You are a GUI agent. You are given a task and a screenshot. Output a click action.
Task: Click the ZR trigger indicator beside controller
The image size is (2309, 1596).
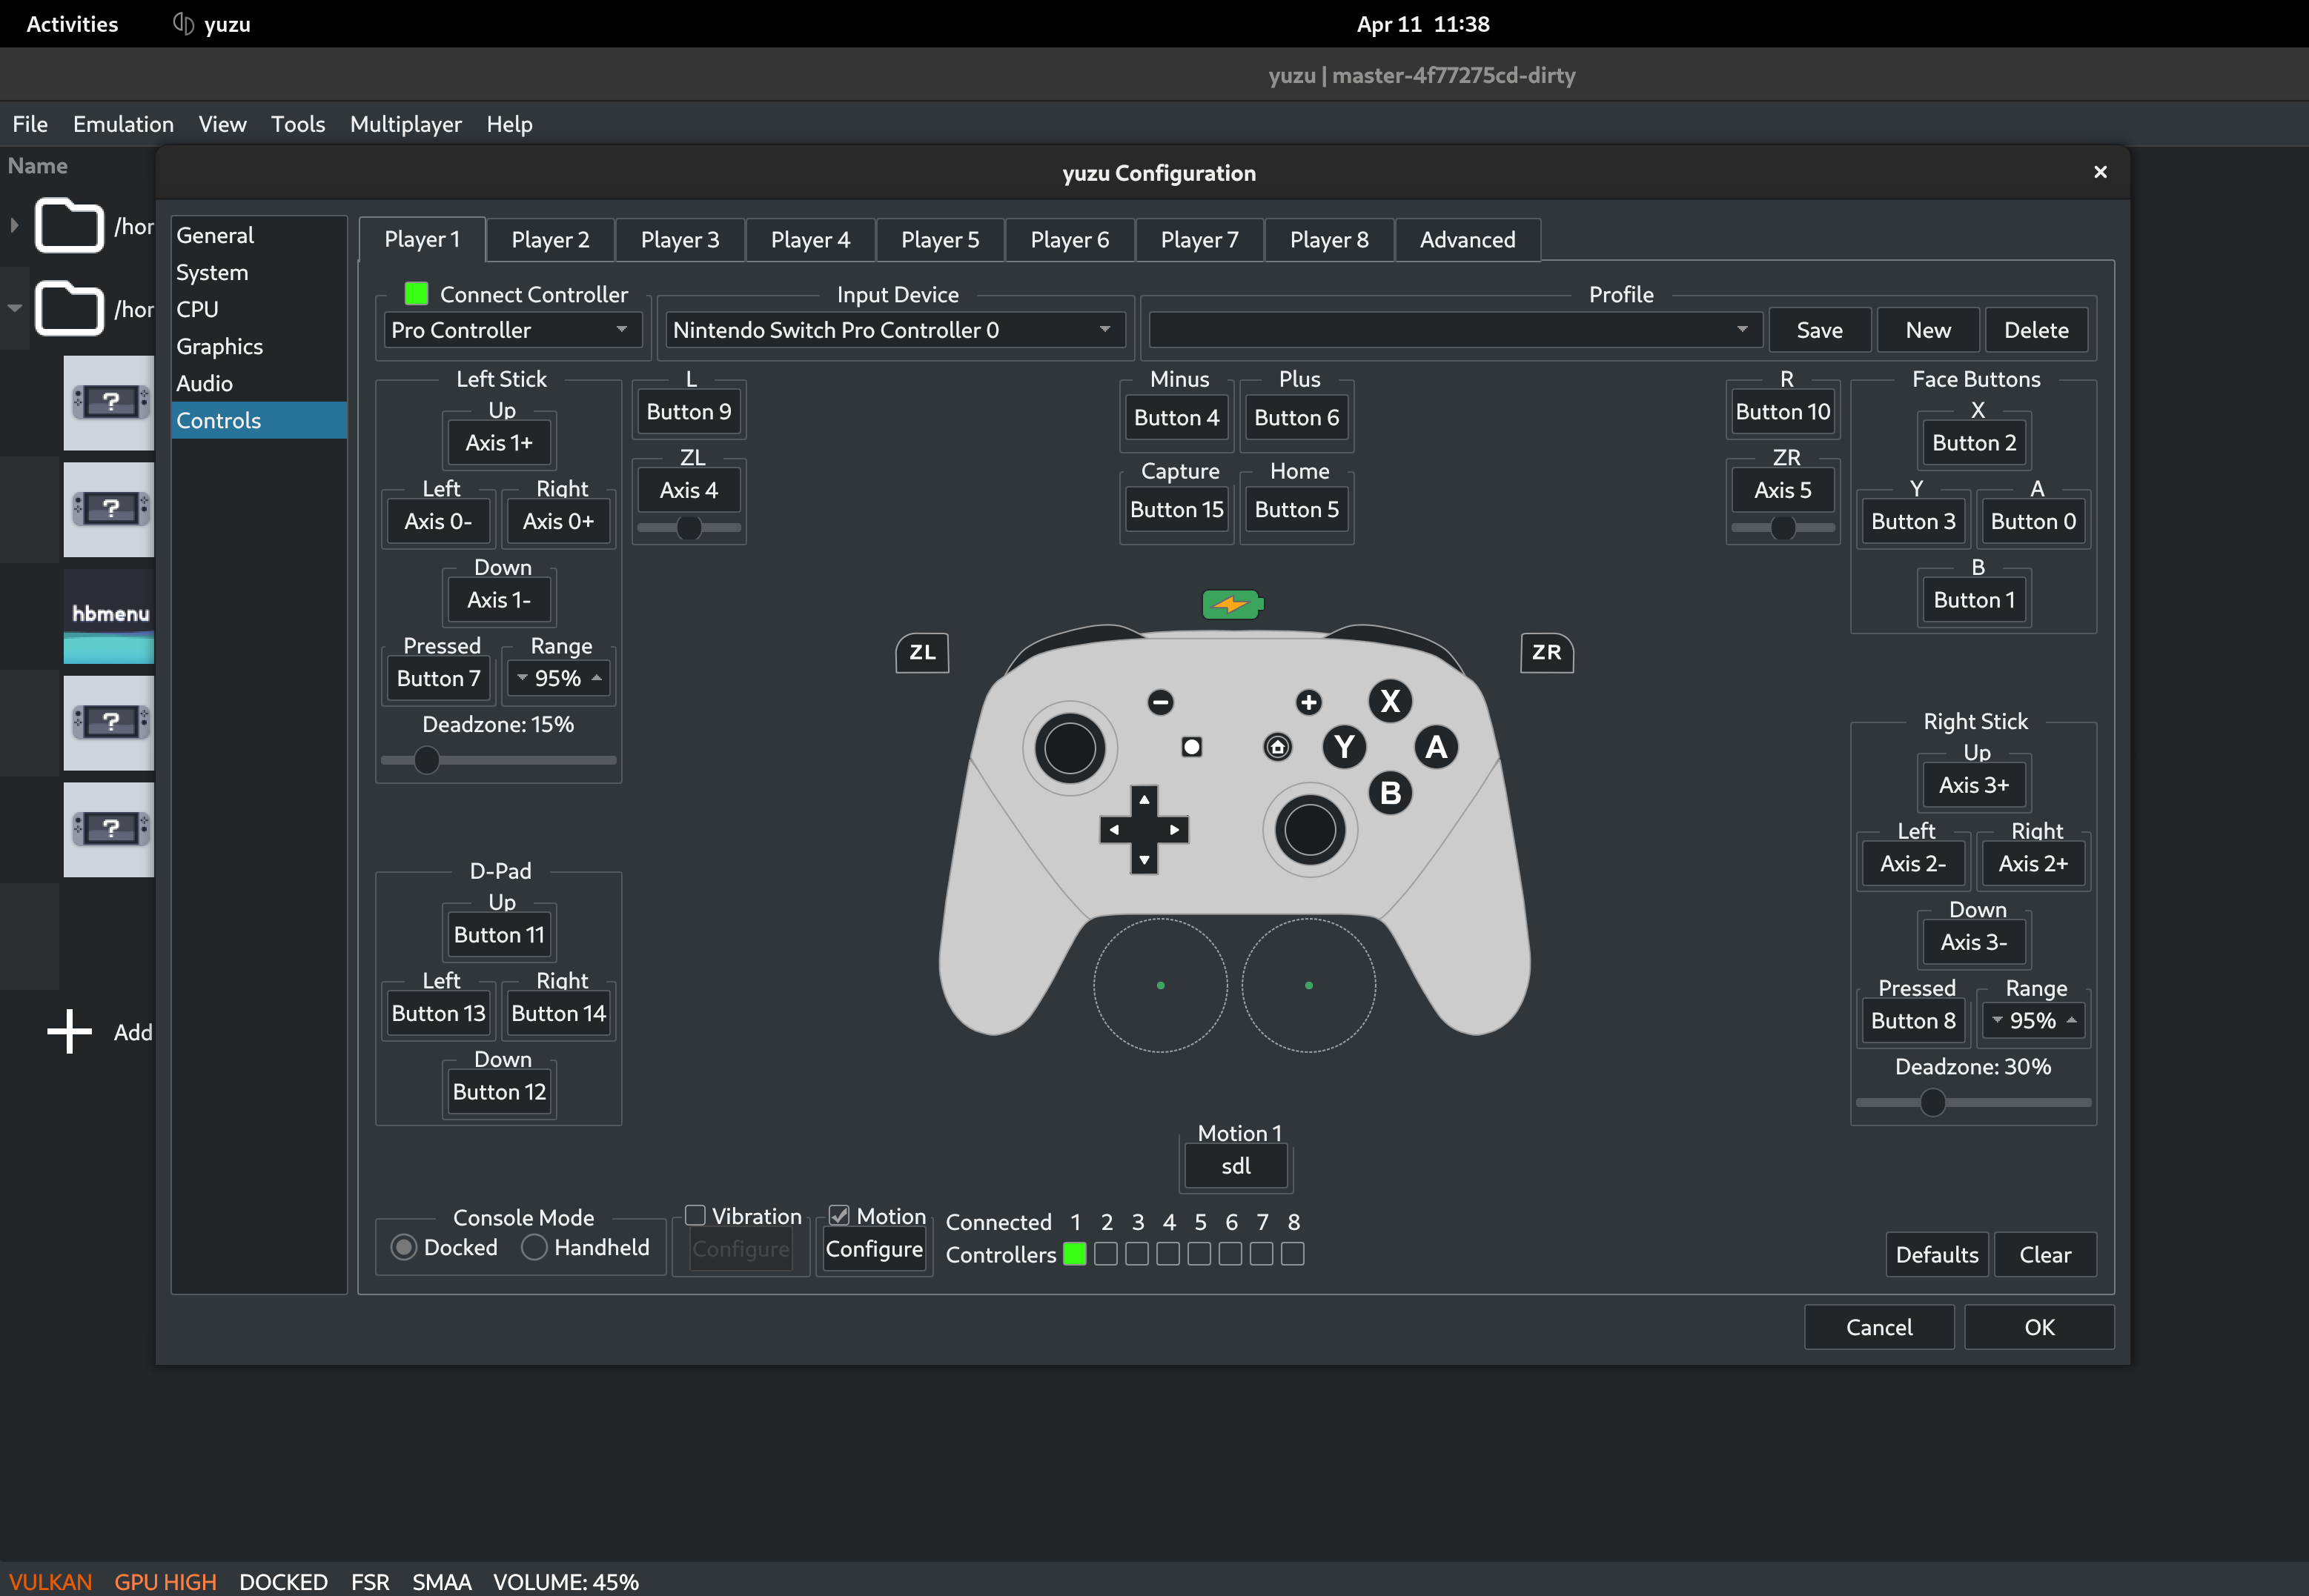pyautogui.click(x=1547, y=652)
